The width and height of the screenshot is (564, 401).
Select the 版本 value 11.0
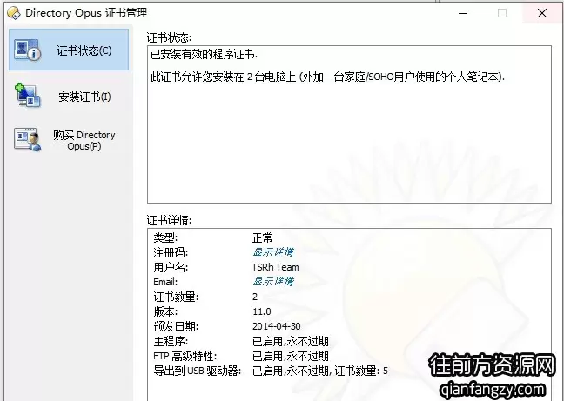coord(262,311)
